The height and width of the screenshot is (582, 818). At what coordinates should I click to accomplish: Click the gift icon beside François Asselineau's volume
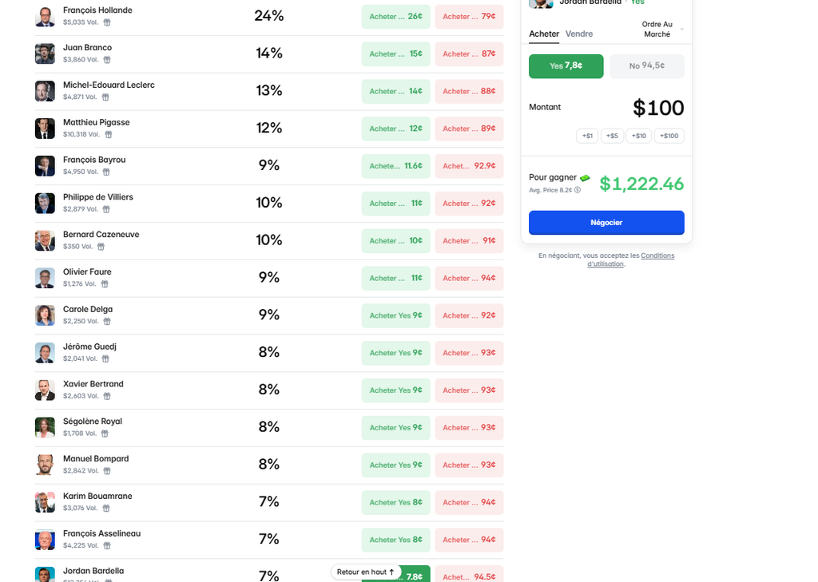point(107,545)
